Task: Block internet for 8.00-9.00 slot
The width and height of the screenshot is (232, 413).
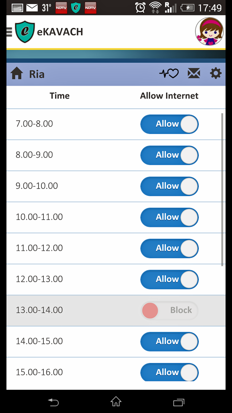Action: pos(169,155)
